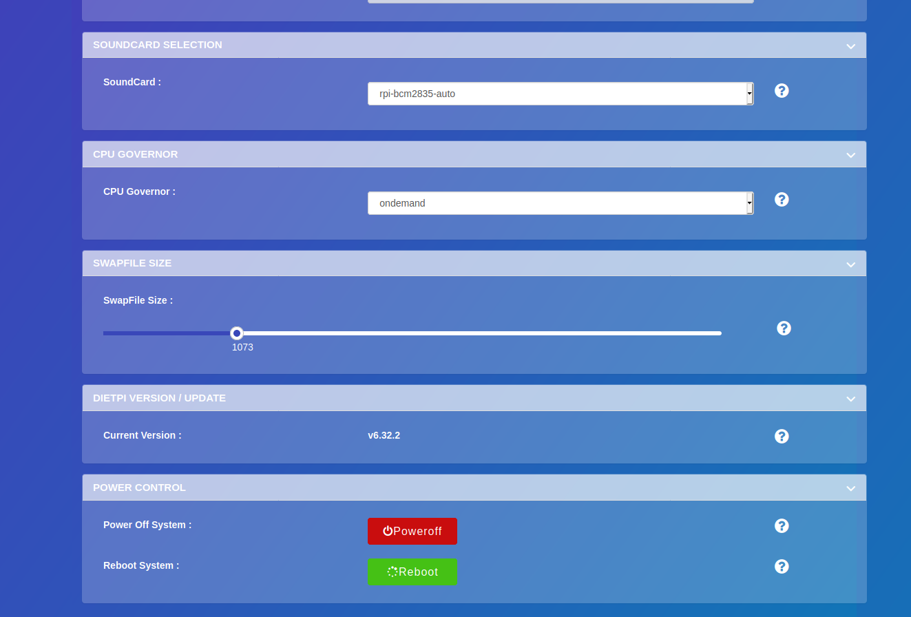The height and width of the screenshot is (617, 911).
Task: Show help for Reboot System
Action: click(x=782, y=566)
